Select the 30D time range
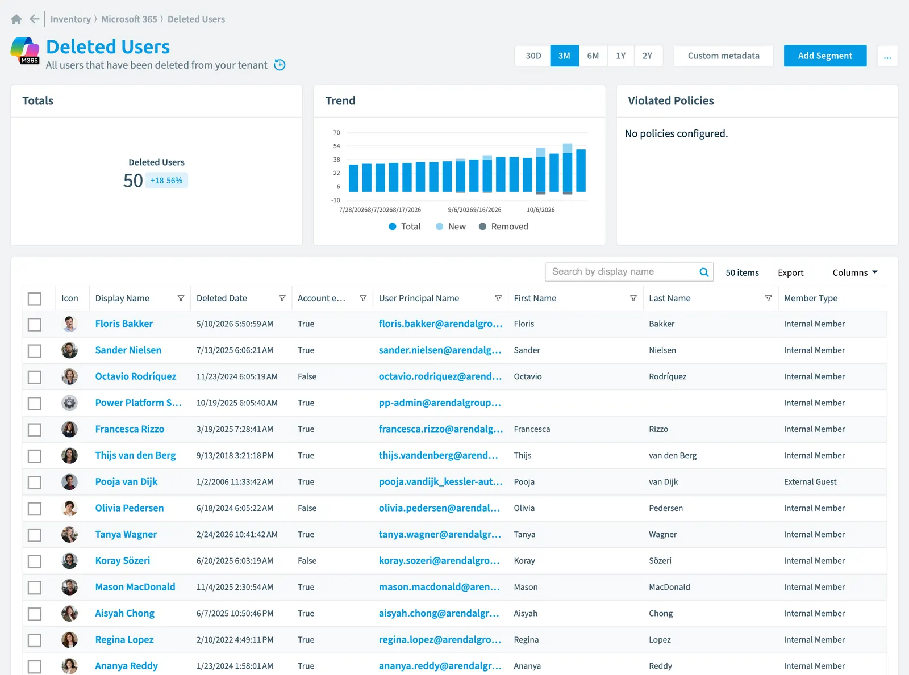The height and width of the screenshot is (675, 909). pyautogui.click(x=533, y=56)
